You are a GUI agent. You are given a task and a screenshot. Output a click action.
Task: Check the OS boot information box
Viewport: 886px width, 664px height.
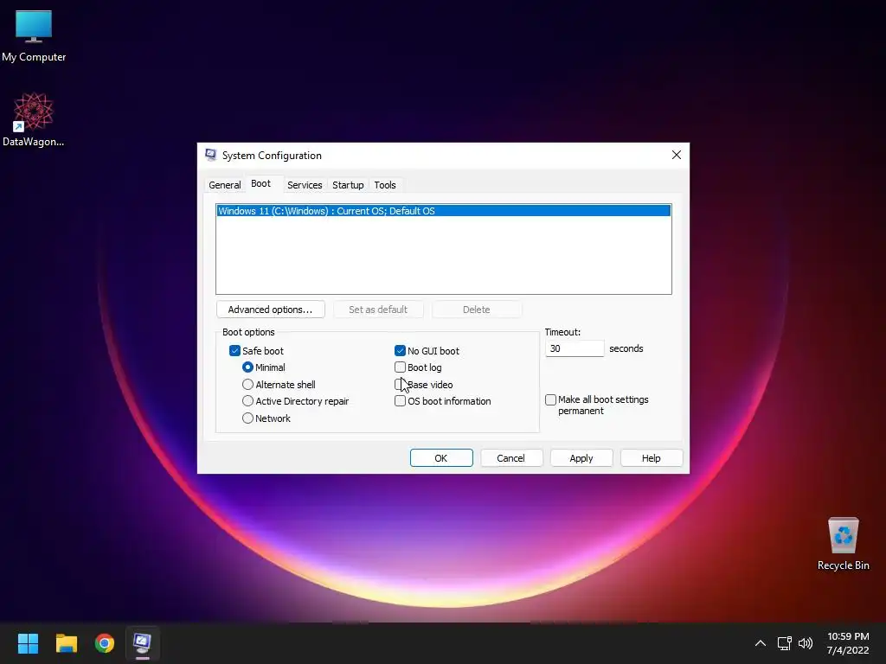(x=400, y=401)
